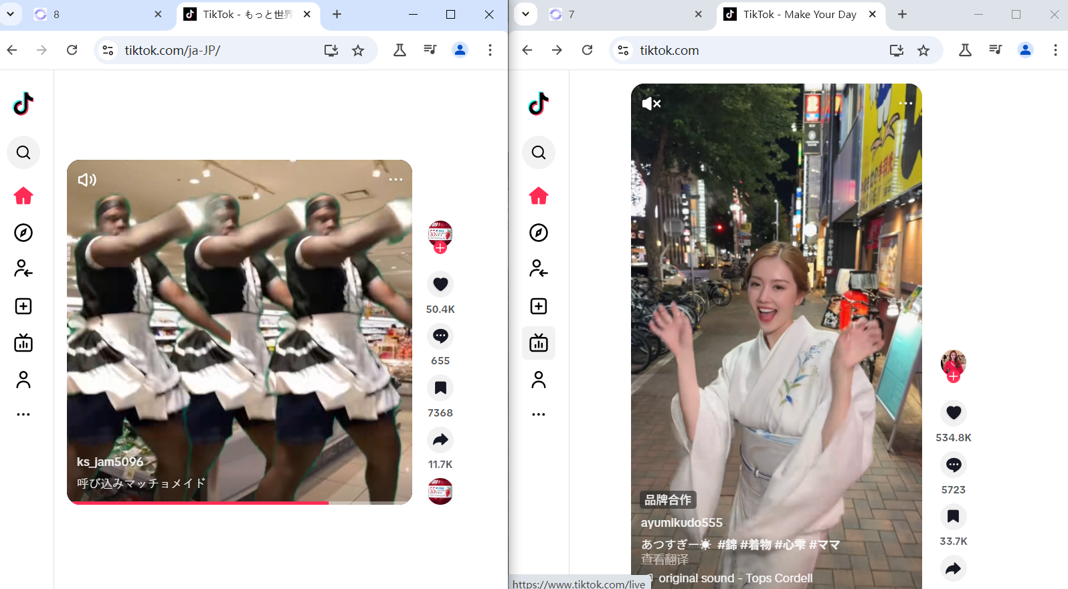This screenshot has height=589, width=1068.
Task: Click the upload plus icon in right sidebar
Action: [x=539, y=306]
